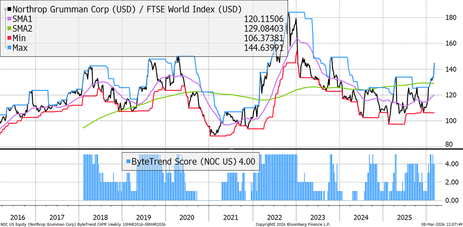The height and width of the screenshot is (227, 463).
Task: Click the blue Max legend swatch
Action: (10, 48)
